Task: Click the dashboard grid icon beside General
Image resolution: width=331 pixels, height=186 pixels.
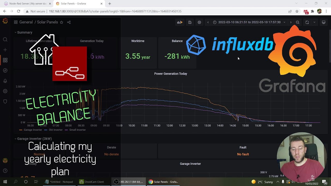Action: (x=16, y=22)
